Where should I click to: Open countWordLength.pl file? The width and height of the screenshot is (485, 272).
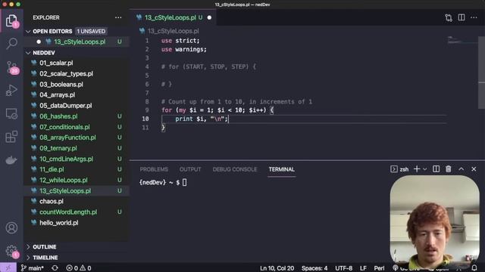point(68,212)
